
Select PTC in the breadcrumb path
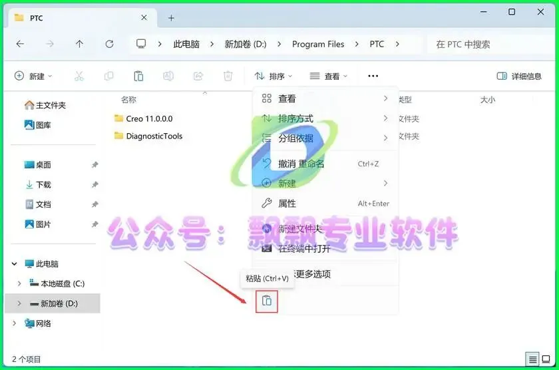377,44
